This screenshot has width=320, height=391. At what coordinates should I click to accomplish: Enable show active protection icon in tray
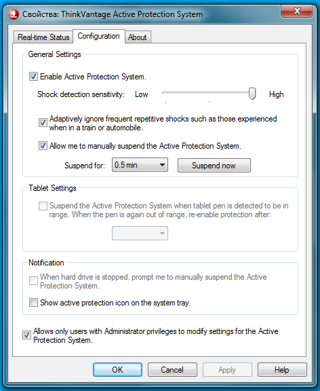(33, 303)
